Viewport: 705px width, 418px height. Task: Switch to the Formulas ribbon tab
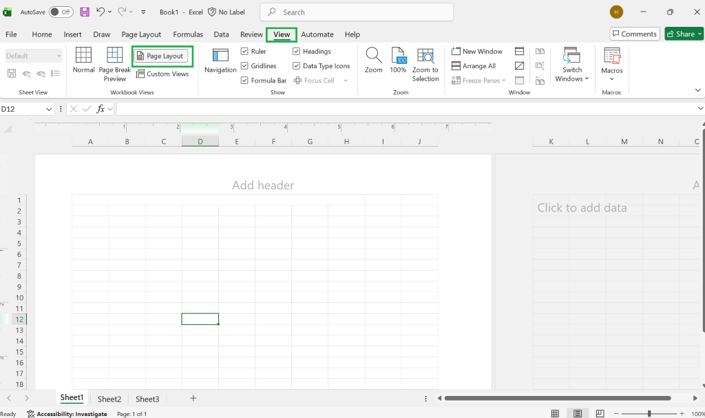pyautogui.click(x=188, y=34)
